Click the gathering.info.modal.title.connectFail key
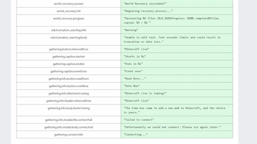The width and height of the screenshot is (257, 144). click(x=69, y=120)
